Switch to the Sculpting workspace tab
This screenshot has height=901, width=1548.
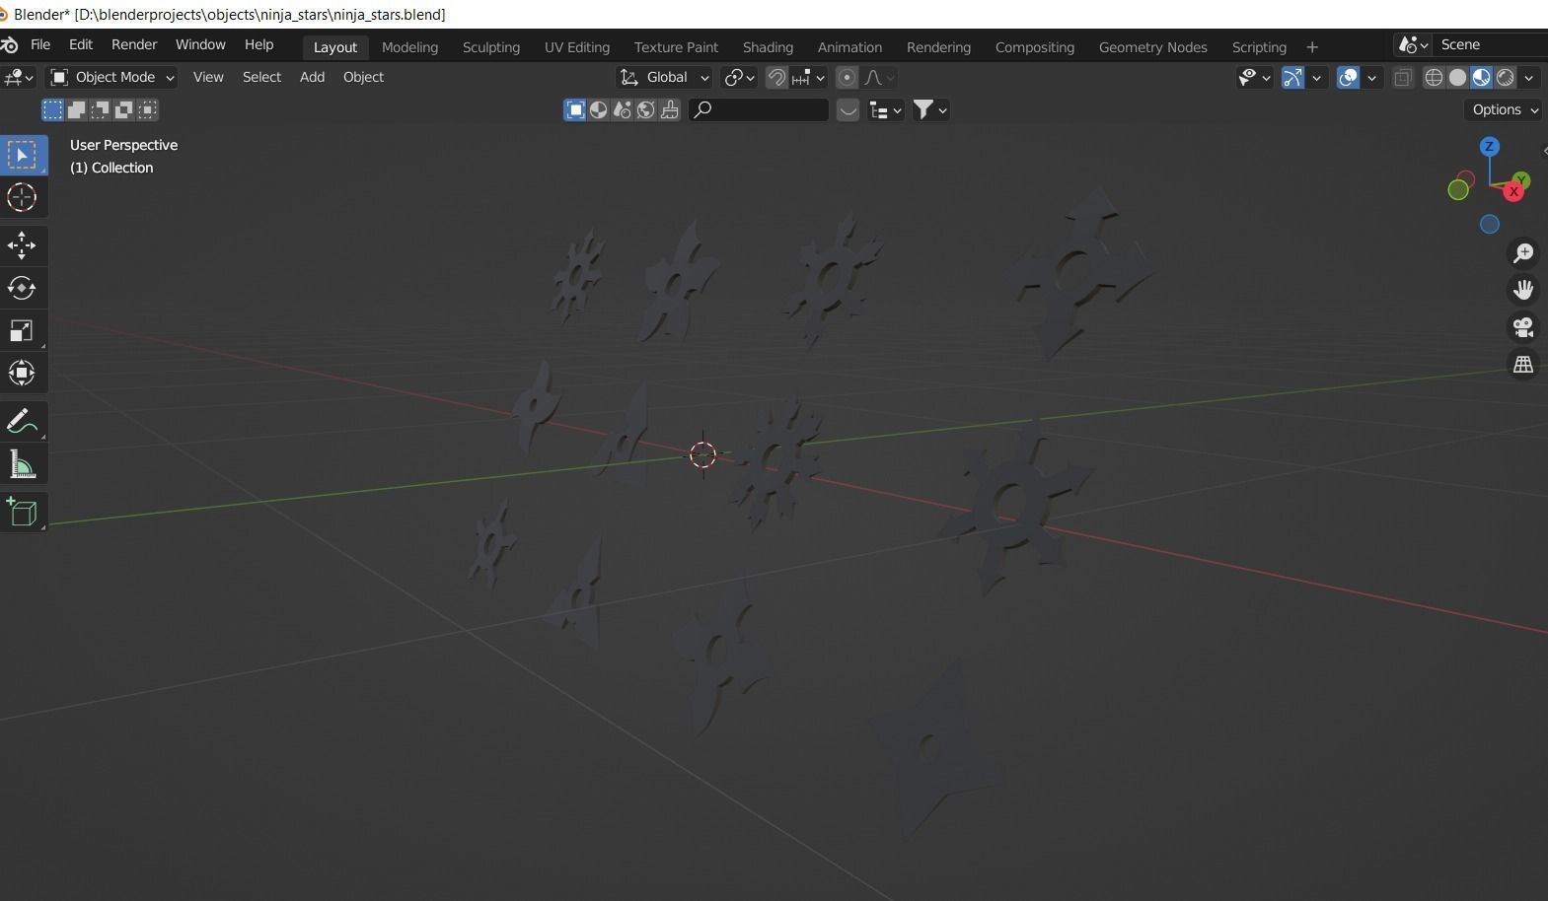click(x=491, y=46)
